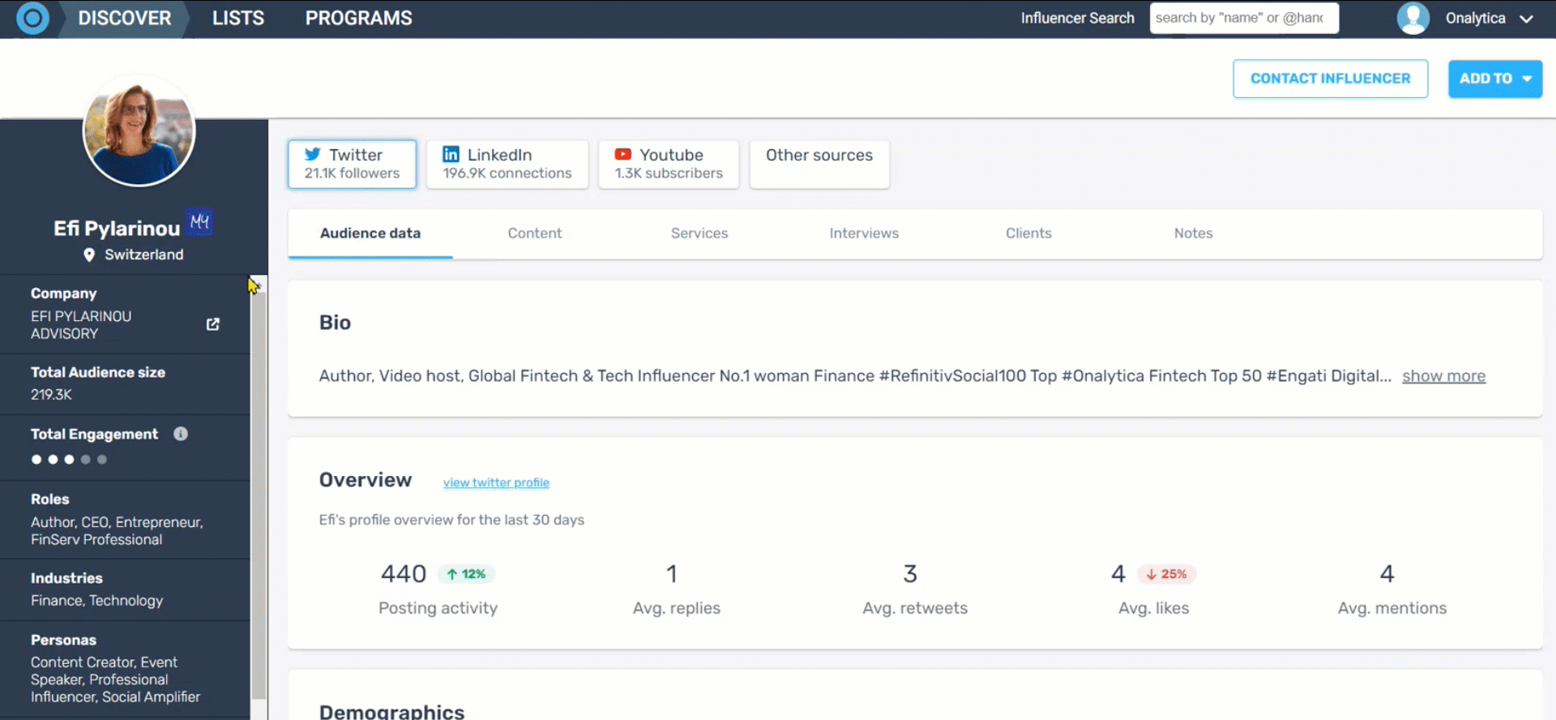Follow the view twitter profile link

[x=496, y=482]
